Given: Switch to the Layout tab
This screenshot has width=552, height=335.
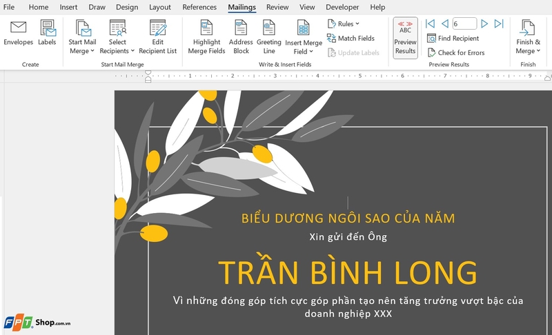Looking at the screenshot, I should point(160,7).
